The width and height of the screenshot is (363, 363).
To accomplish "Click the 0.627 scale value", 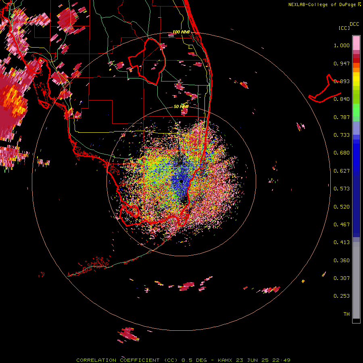I will click(342, 171).
